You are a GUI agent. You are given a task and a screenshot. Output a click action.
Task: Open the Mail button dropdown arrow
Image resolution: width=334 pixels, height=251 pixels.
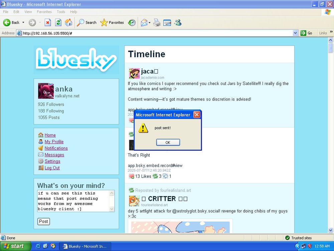pos(150,22)
